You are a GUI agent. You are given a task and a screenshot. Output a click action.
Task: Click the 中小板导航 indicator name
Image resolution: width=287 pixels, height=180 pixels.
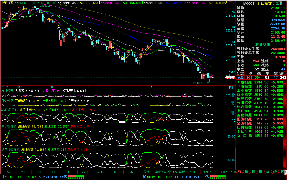(x=9, y=126)
